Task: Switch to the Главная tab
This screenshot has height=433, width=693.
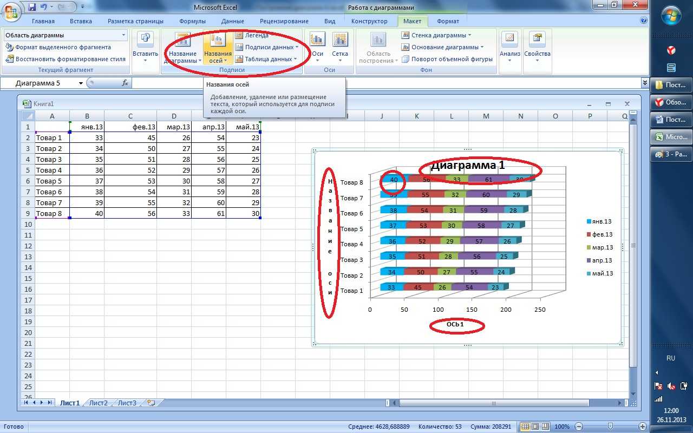Action: pos(43,21)
